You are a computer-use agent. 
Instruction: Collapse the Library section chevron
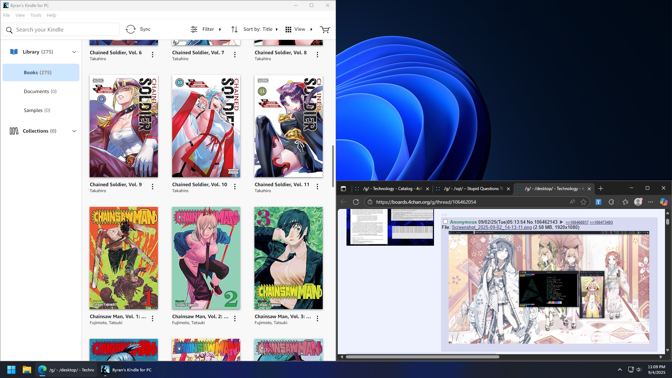coord(74,52)
